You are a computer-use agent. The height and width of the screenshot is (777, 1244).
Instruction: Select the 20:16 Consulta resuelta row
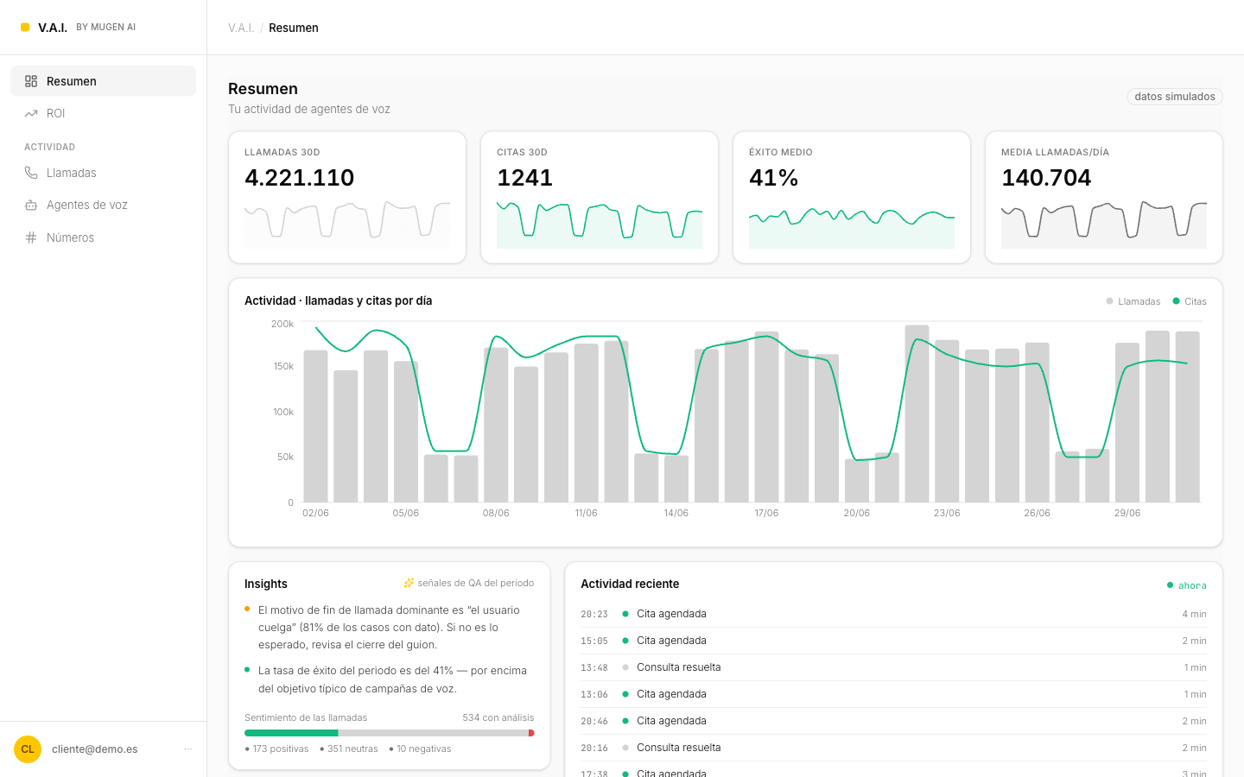[x=893, y=748]
